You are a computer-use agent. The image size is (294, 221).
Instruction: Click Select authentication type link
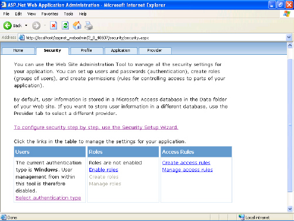48,198
